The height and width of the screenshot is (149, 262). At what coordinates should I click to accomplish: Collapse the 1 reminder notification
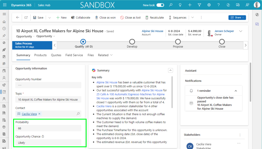(236, 91)
